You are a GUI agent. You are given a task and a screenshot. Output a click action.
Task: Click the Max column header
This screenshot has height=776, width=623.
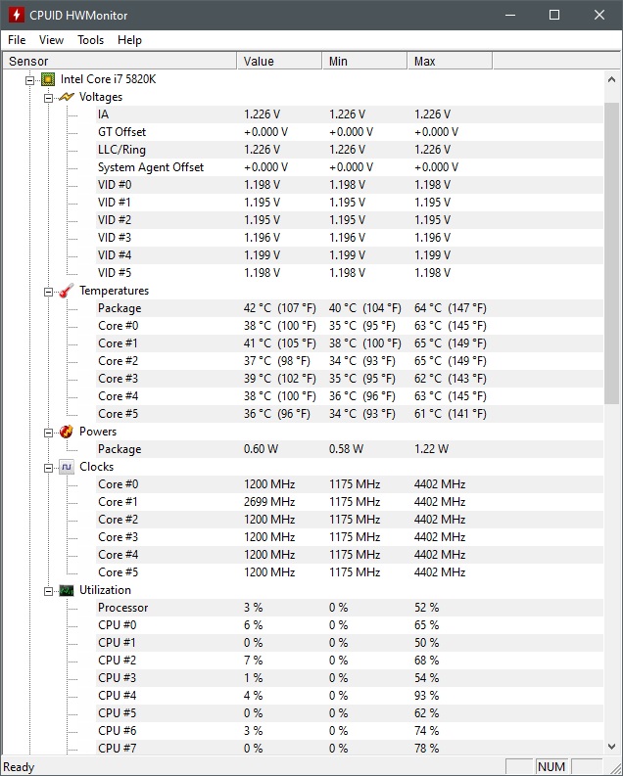point(449,61)
